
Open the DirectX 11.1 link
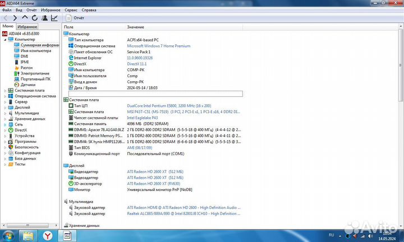[x=136, y=64]
